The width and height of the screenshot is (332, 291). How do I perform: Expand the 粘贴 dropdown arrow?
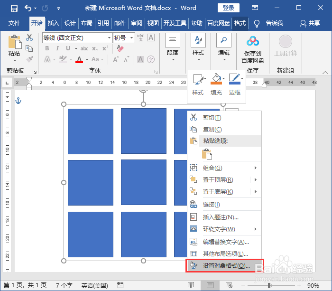[15, 61]
